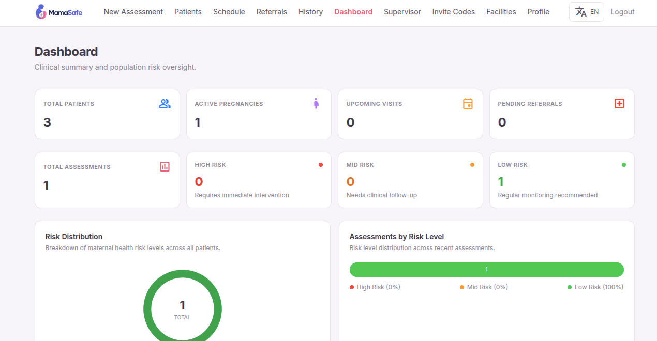Go to Facilities
This screenshot has width=657, height=341.
tap(501, 12)
